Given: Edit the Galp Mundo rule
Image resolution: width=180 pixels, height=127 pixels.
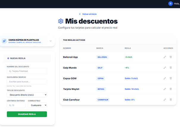Looking at the screenshot, I should 165,68.
